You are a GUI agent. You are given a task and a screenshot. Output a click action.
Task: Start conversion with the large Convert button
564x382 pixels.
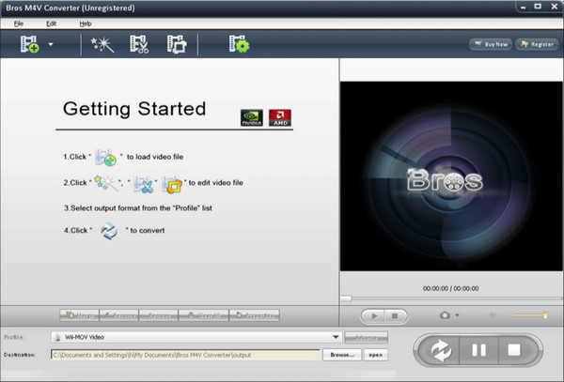[x=441, y=350]
